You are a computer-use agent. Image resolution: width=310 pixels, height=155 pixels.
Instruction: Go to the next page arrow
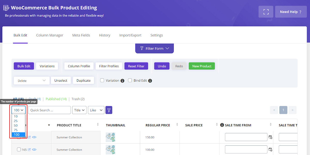point(292,110)
